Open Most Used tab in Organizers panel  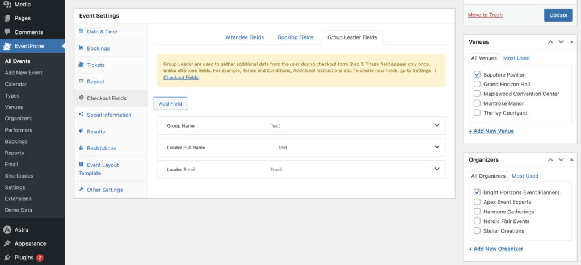click(524, 176)
